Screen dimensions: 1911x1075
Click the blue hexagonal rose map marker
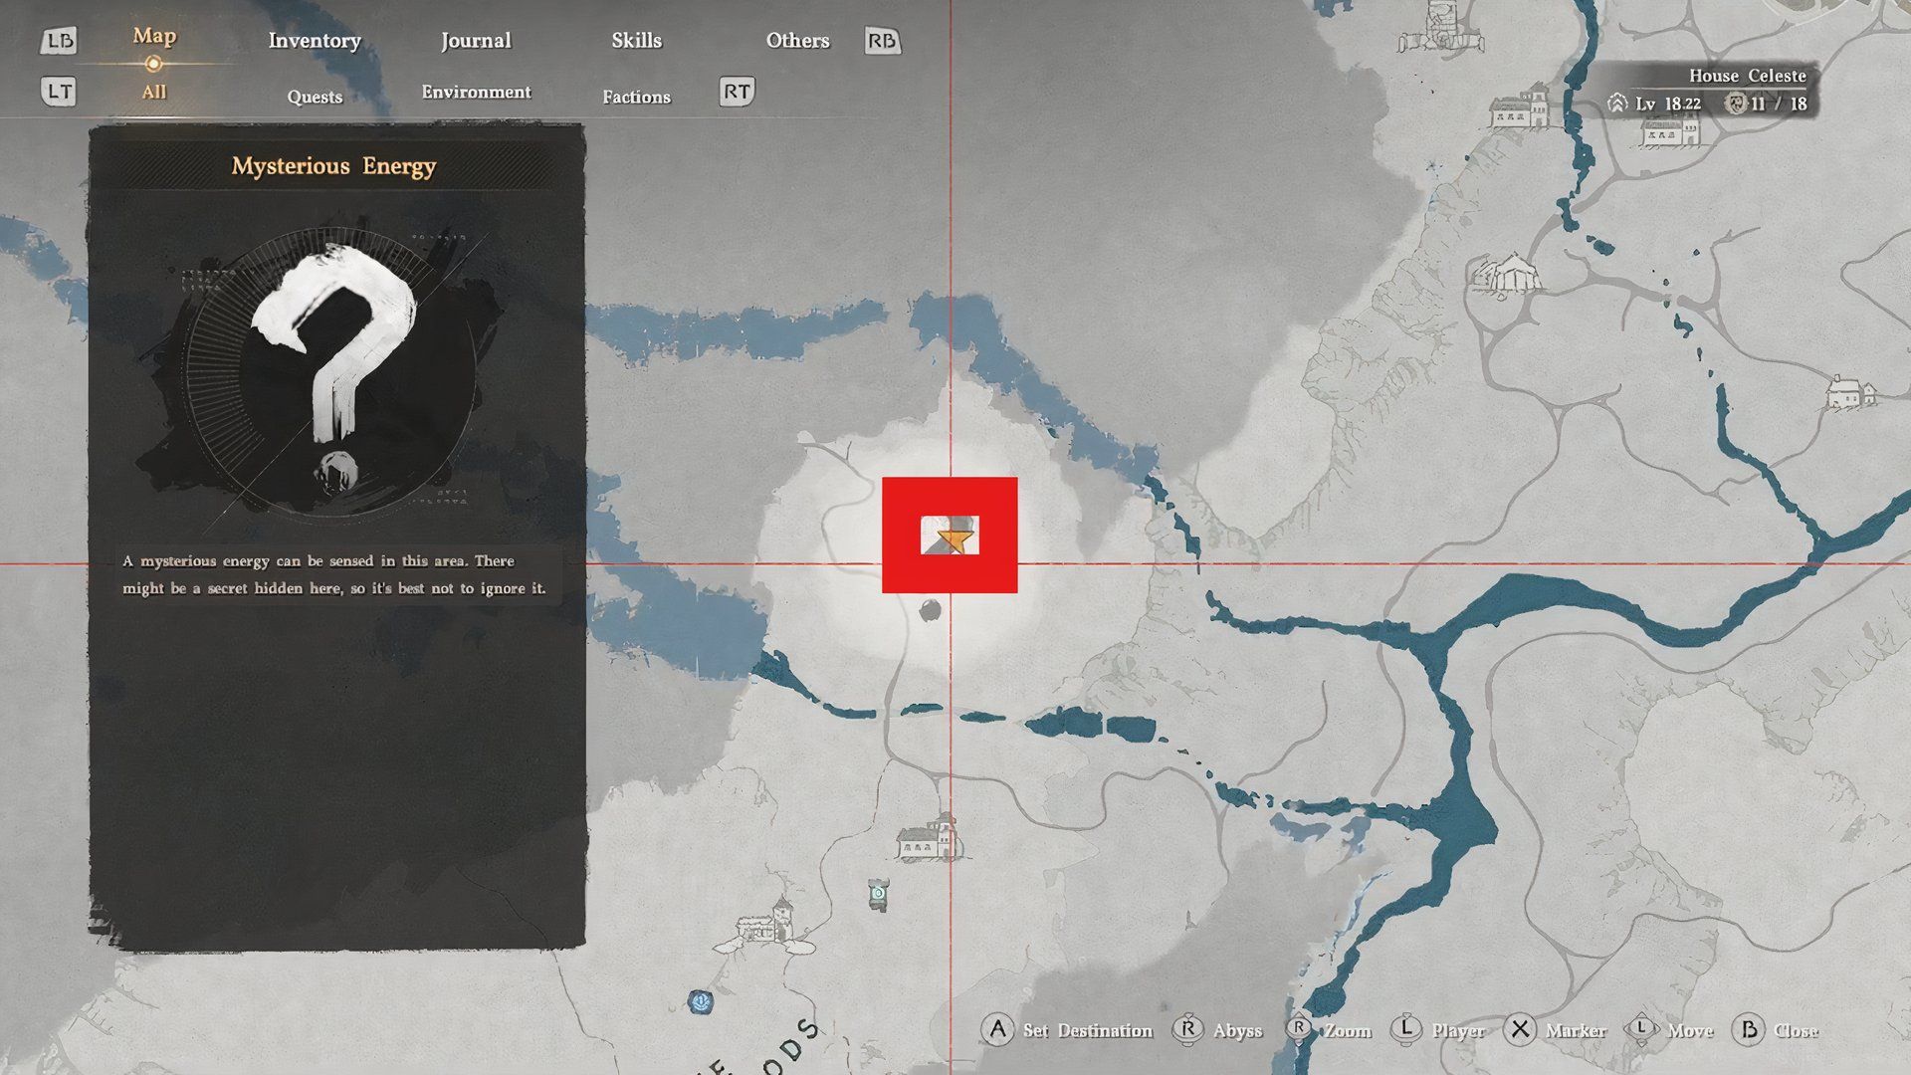pos(701,1000)
